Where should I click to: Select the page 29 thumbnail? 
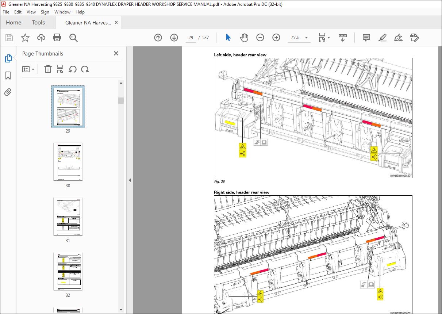pyautogui.click(x=68, y=107)
